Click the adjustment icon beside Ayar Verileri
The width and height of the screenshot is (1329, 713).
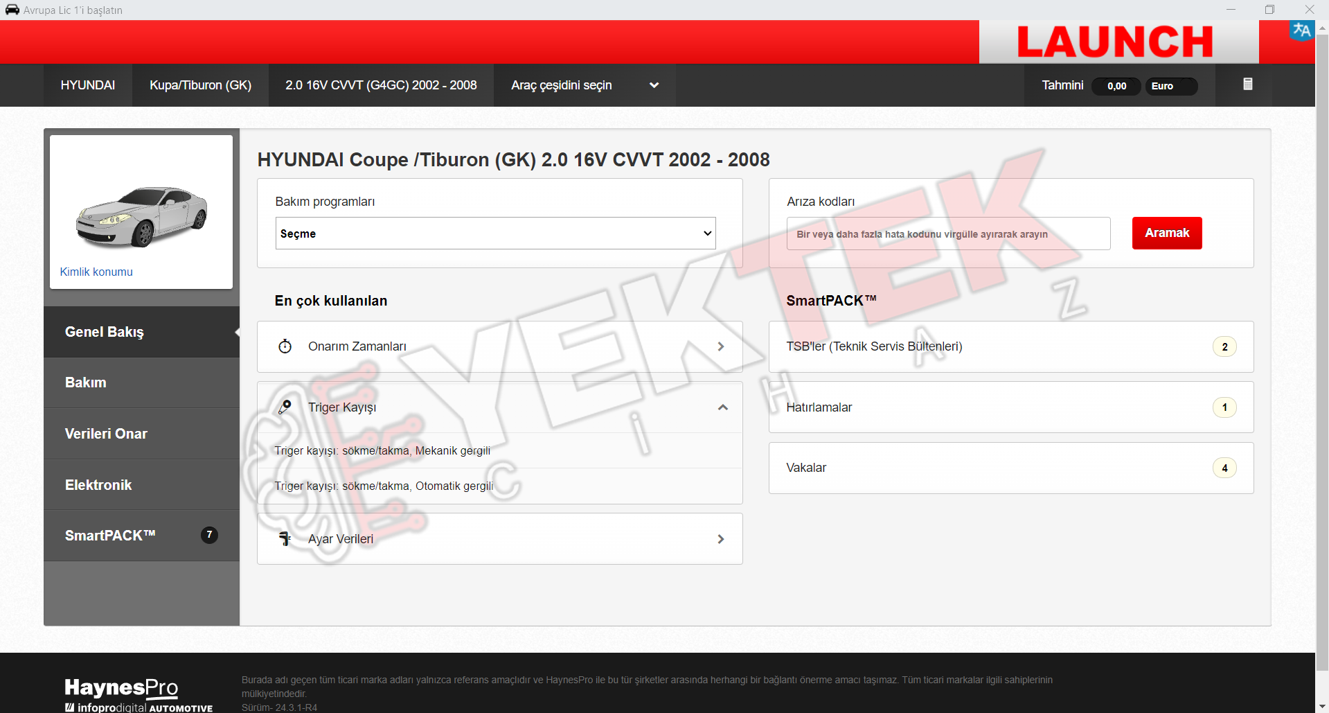tap(285, 539)
